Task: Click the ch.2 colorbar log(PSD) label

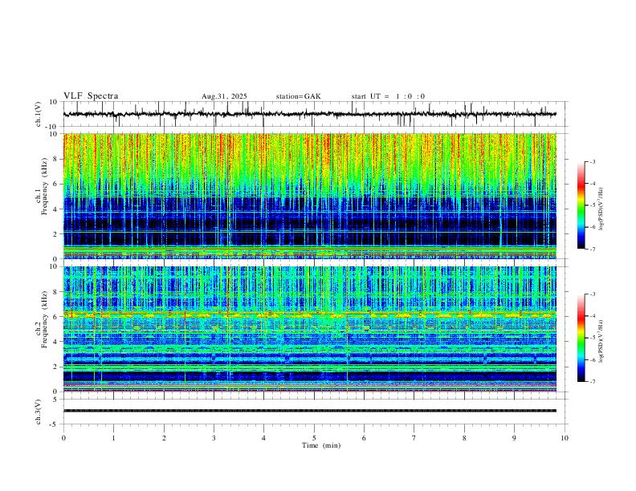Action: tap(601, 341)
